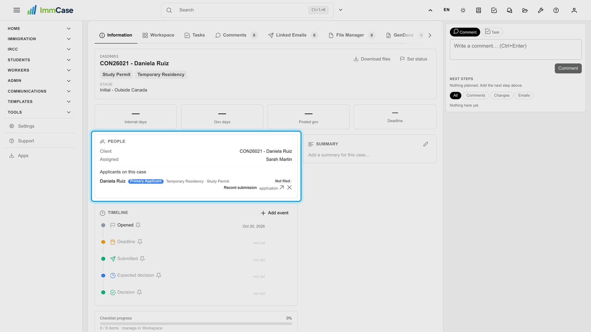Open the wrench tools icon in header

tap(540, 10)
